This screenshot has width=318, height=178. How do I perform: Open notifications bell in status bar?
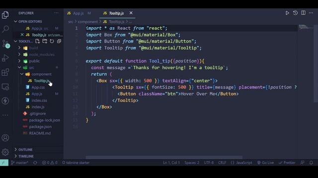[x=311, y=163]
